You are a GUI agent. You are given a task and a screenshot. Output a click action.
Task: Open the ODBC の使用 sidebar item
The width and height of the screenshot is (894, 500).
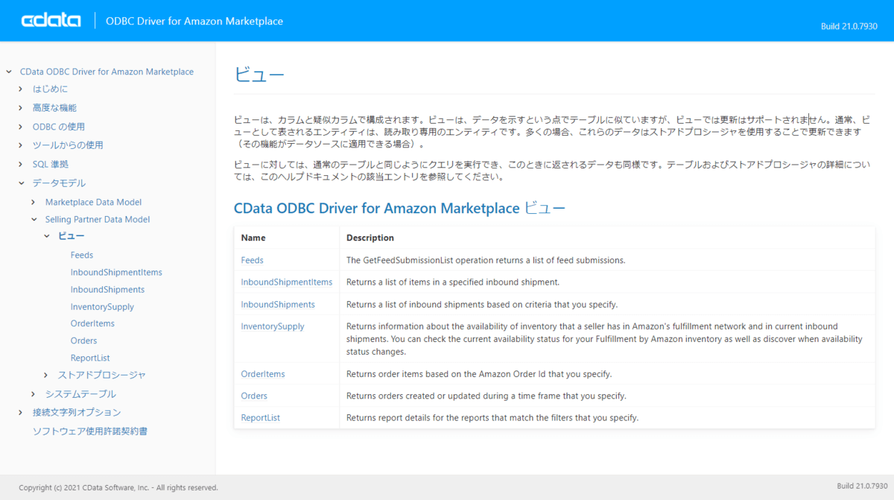[x=59, y=127]
